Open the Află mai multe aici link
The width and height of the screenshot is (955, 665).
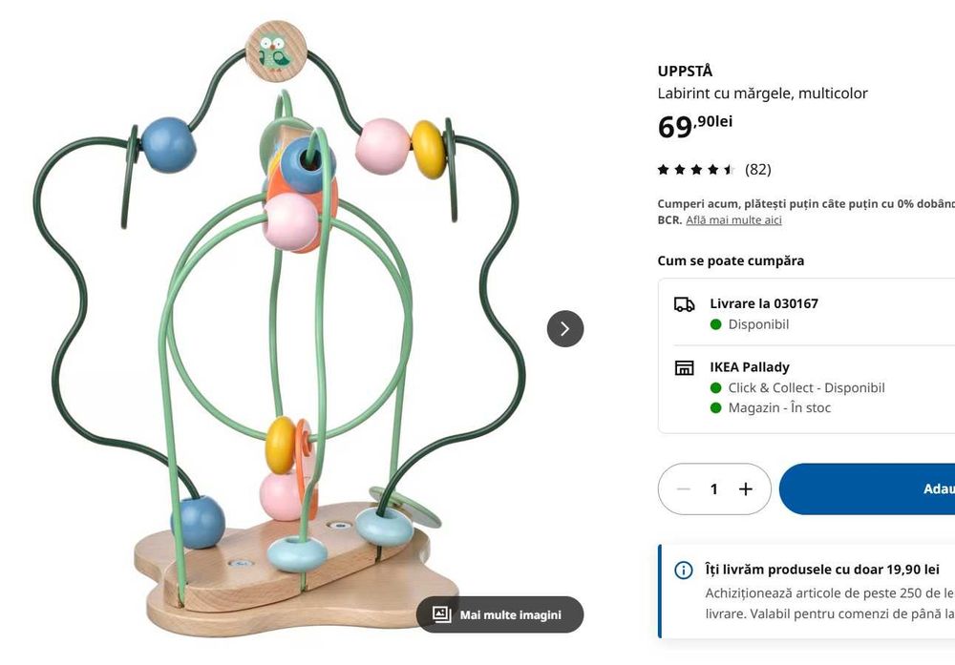click(x=733, y=219)
